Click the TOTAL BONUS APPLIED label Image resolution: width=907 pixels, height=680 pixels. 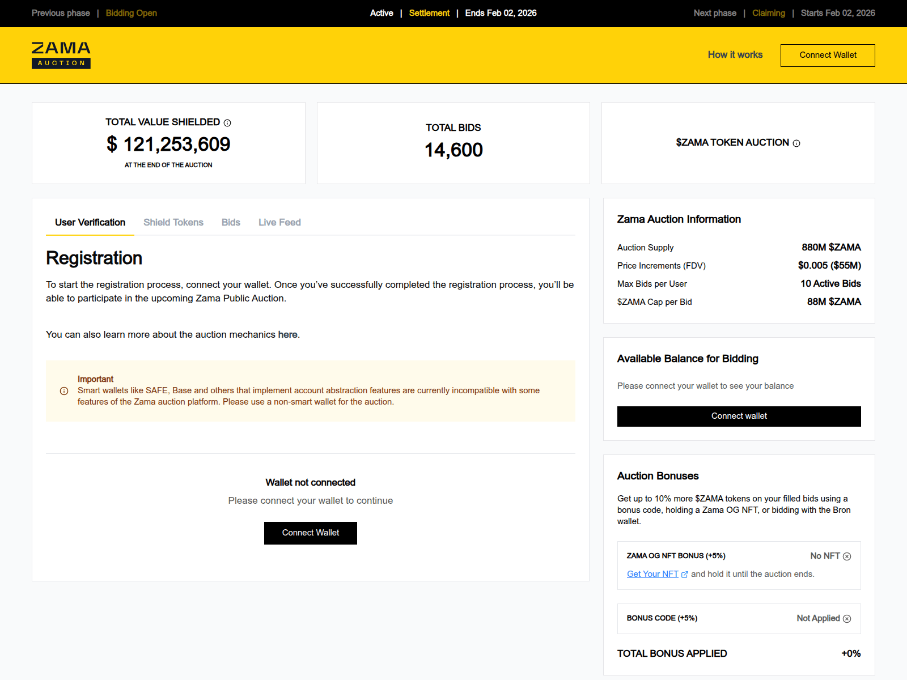672,654
